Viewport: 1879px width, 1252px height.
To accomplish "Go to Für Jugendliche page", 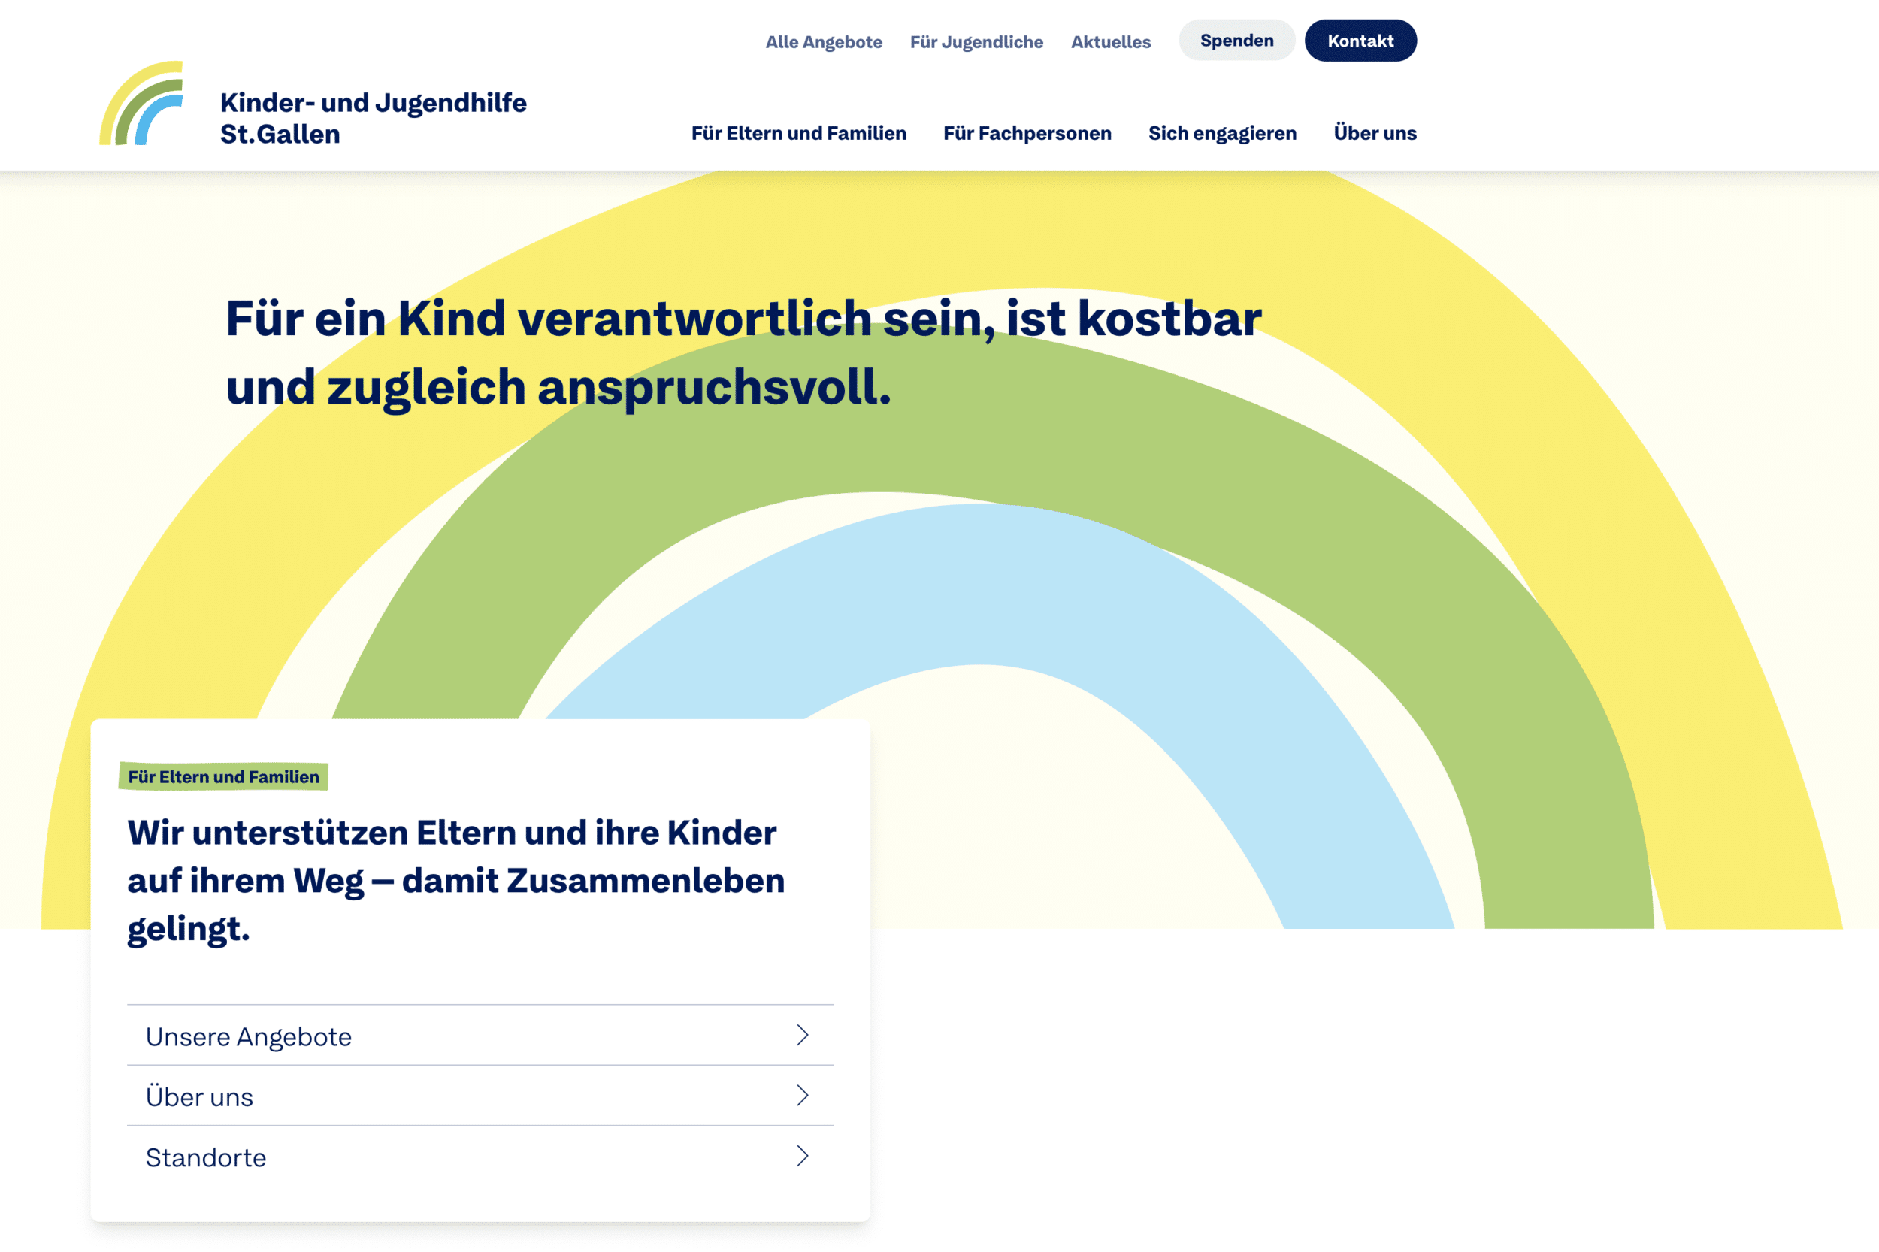I will tap(976, 42).
